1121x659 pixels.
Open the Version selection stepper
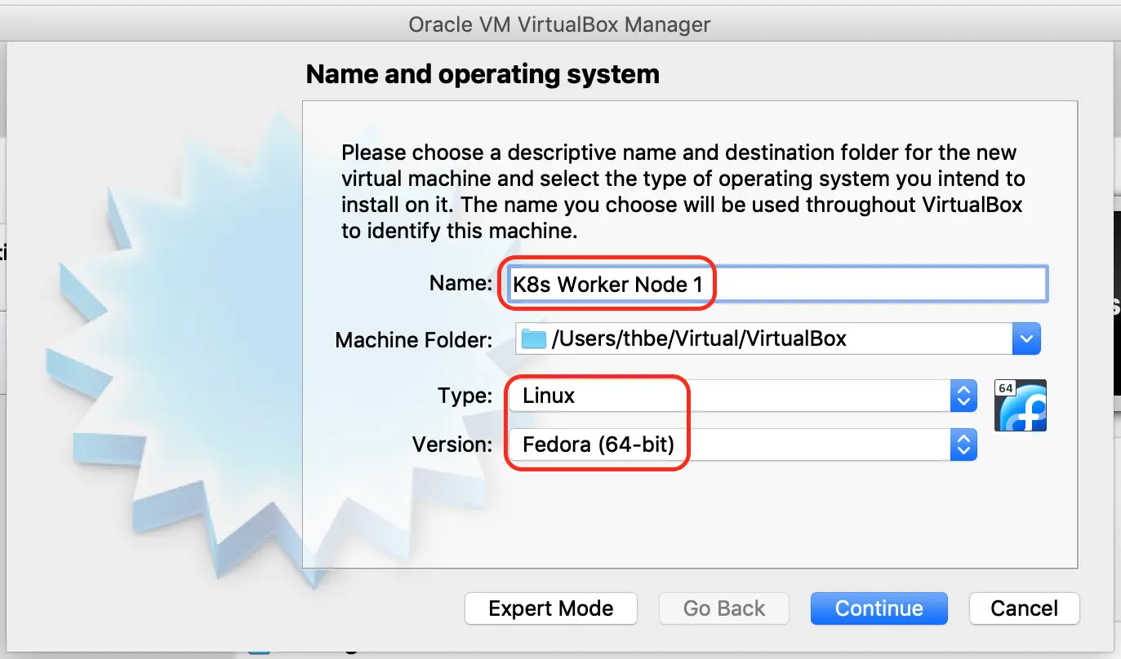pyautogui.click(x=963, y=444)
